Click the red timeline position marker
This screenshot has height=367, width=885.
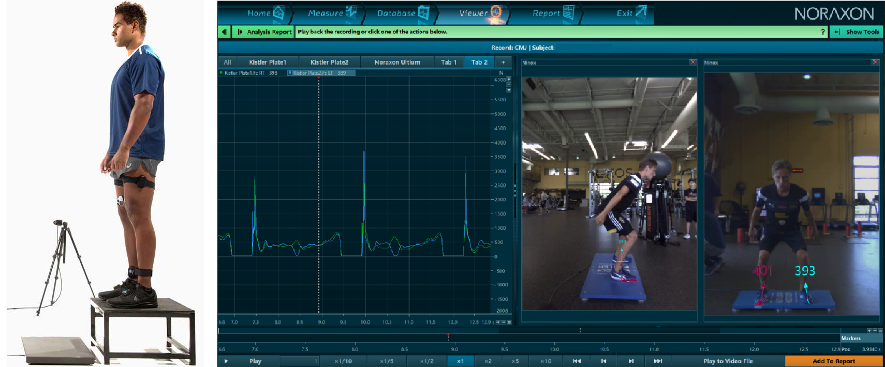(x=448, y=336)
